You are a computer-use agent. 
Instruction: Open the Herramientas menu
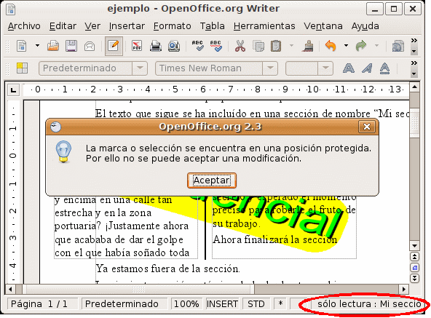coord(264,26)
